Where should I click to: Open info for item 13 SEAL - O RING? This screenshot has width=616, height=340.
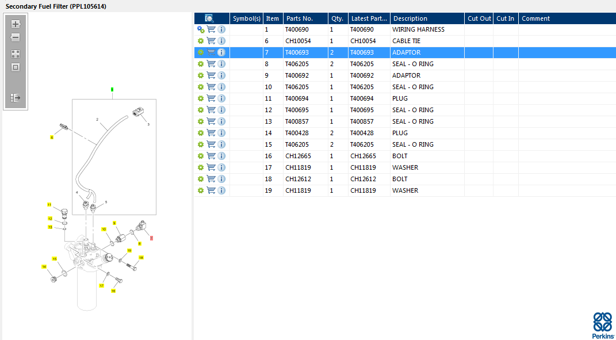coord(221,121)
